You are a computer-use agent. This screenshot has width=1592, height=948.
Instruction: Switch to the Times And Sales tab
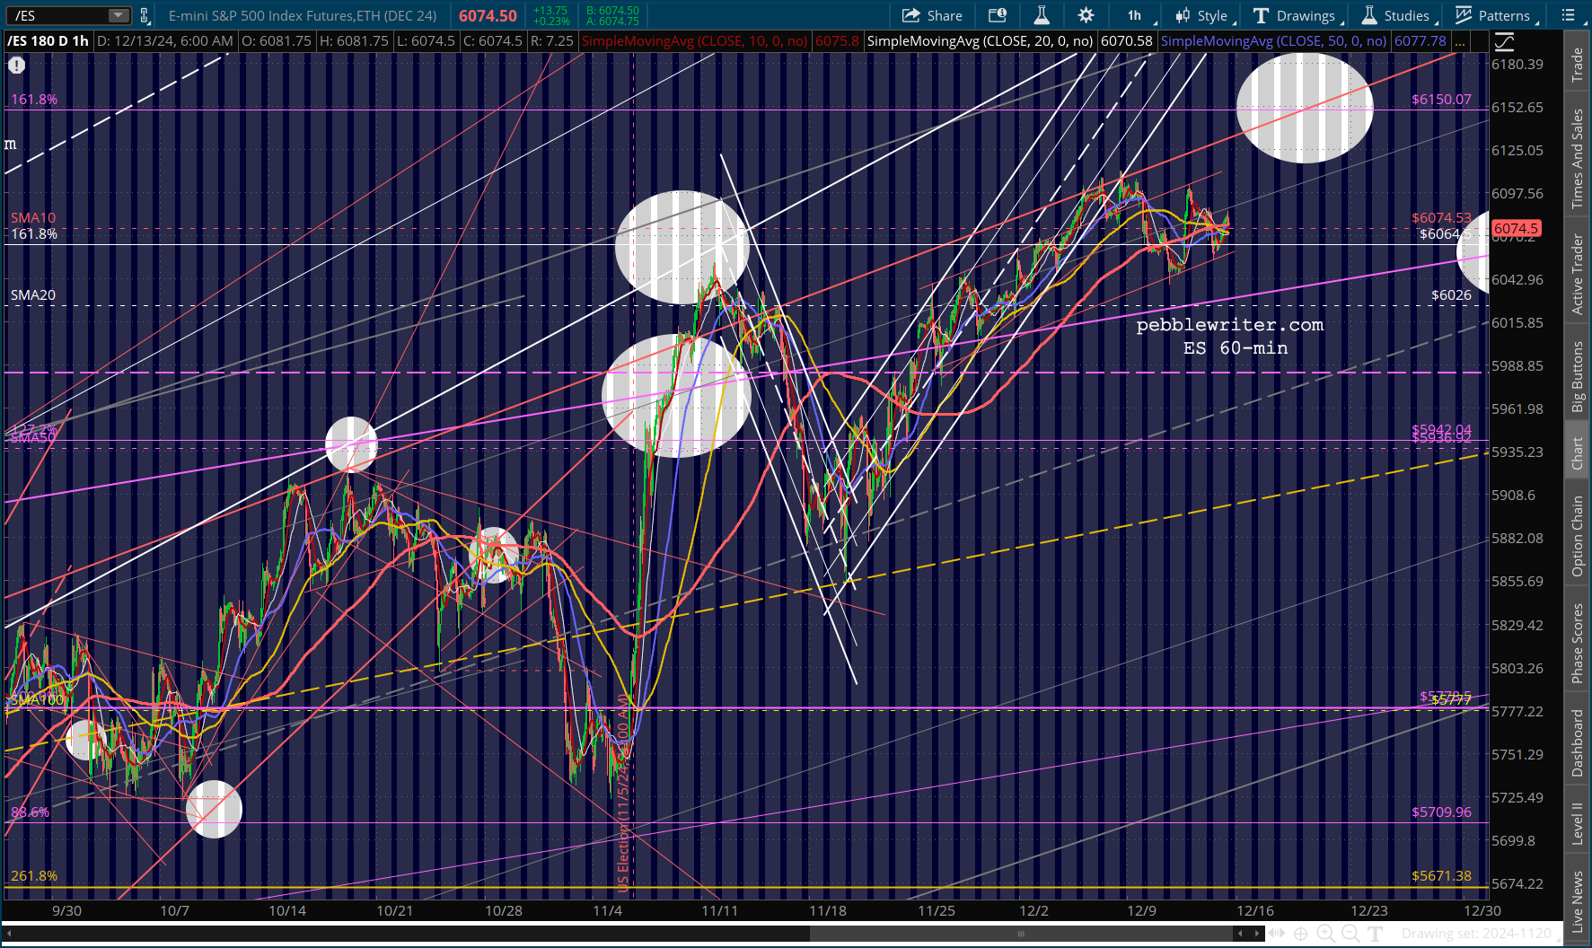[1577, 160]
